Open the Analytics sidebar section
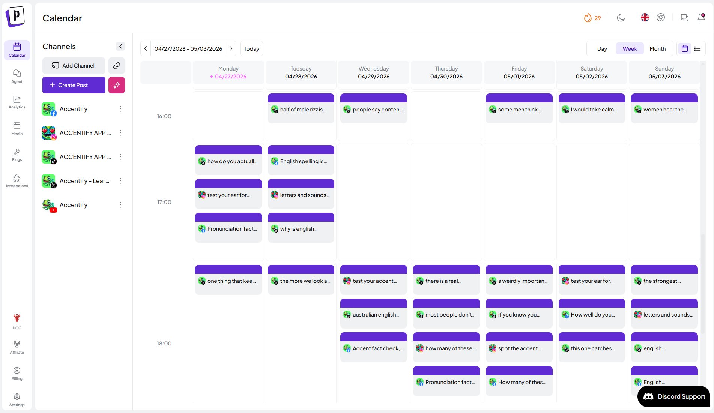The width and height of the screenshot is (714, 413). pyautogui.click(x=17, y=102)
